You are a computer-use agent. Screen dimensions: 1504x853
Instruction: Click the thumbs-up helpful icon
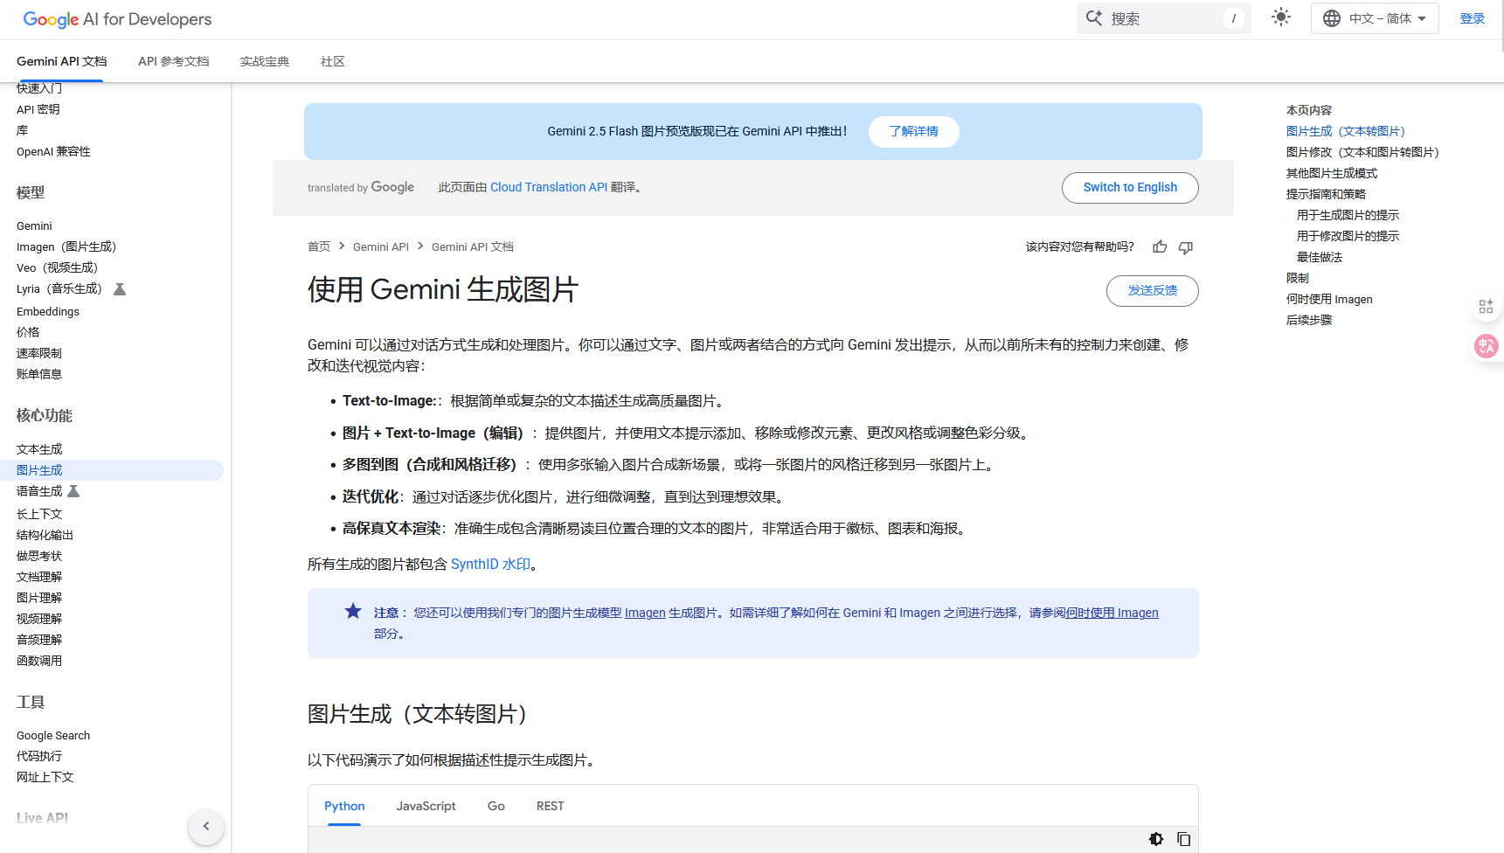pos(1160,247)
